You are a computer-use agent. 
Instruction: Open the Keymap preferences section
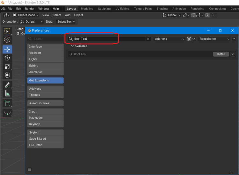[46, 124]
